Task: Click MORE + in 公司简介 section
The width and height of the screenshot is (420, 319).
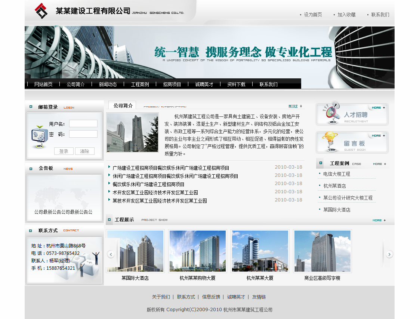Action: pos(296,106)
